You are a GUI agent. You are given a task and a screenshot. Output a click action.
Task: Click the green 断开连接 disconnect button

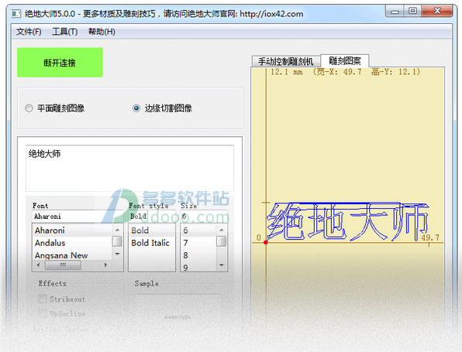pos(60,63)
